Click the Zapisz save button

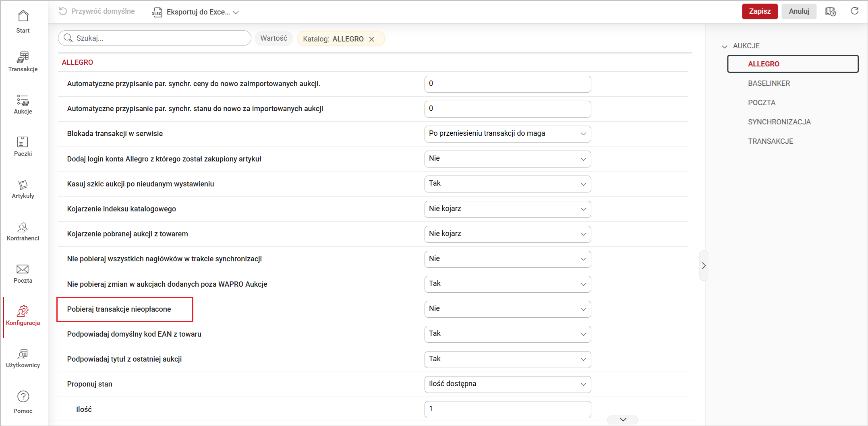click(759, 11)
